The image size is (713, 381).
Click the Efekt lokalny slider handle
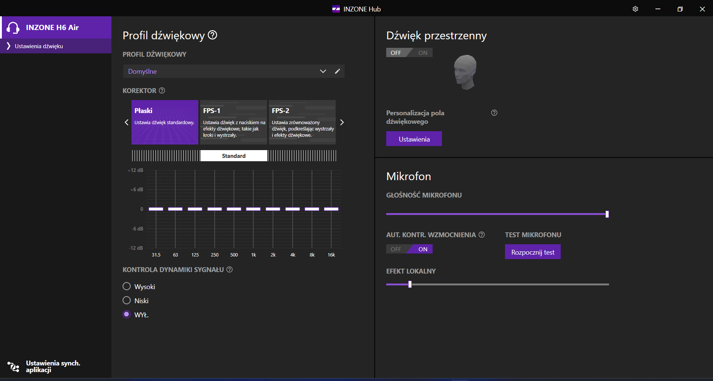[x=410, y=284]
